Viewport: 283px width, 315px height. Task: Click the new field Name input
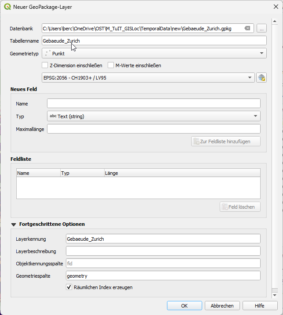(x=153, y=104)
